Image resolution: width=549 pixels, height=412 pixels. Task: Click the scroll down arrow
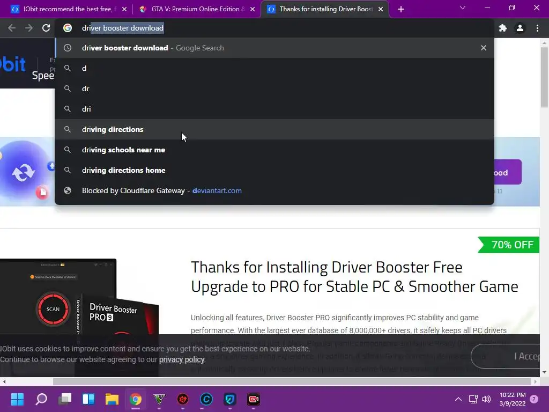point(544,372)
